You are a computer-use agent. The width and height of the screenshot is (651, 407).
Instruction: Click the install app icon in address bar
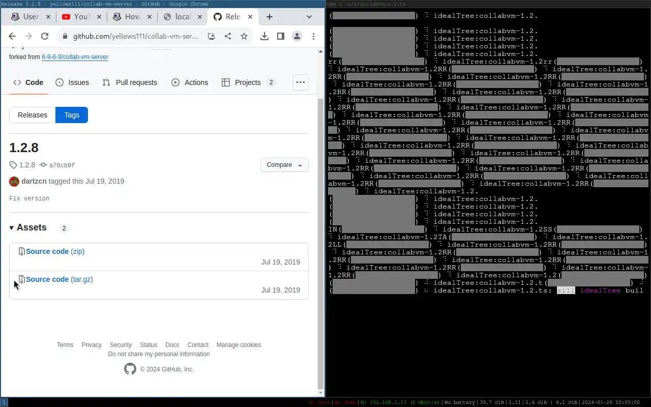coord(211,36)
